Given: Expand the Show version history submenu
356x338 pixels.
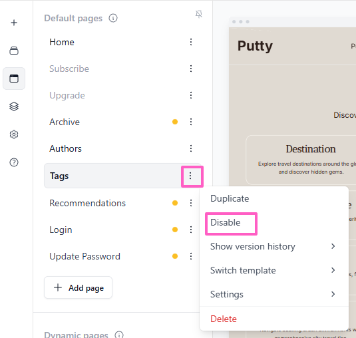Looking at the screenshot, I should click(x=273, y=246).
